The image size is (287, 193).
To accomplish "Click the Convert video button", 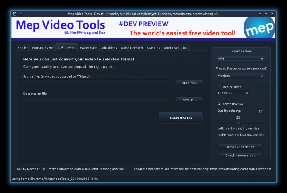I will click(181, 118).
